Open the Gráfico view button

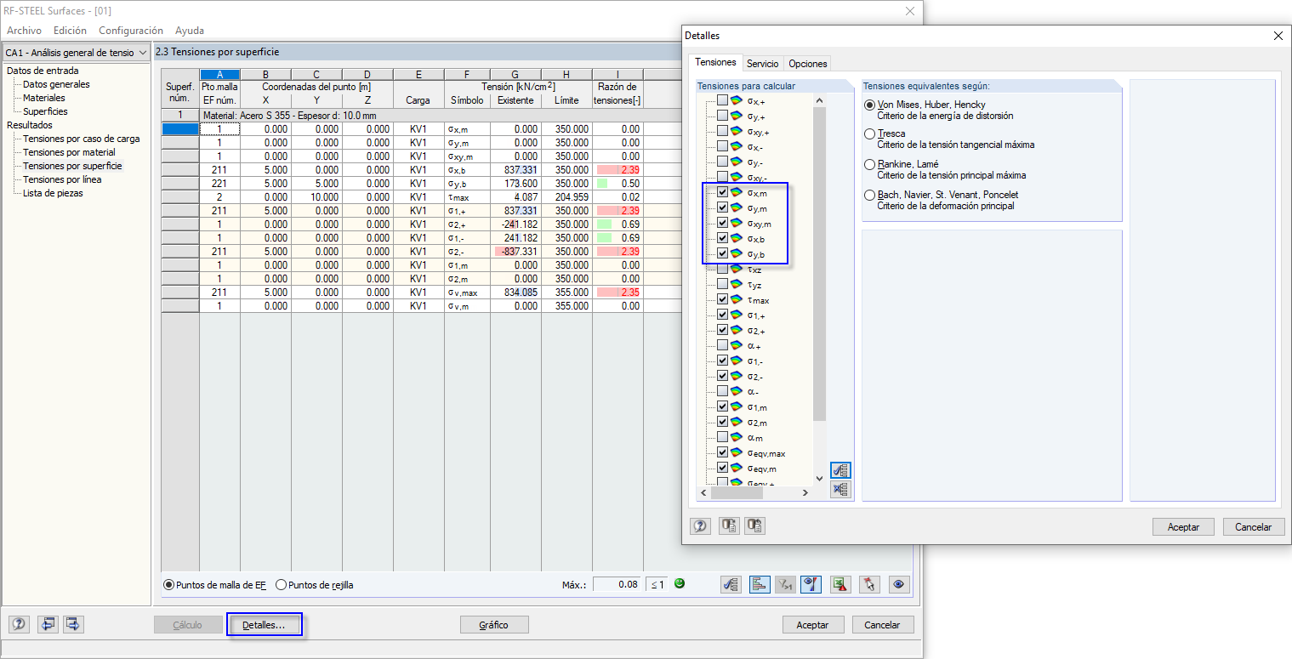[493, 625]
